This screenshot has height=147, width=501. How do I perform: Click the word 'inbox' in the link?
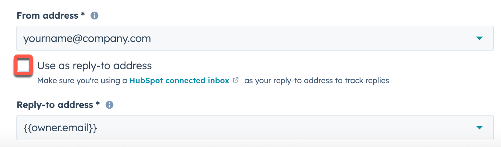[x=218, y=81]
